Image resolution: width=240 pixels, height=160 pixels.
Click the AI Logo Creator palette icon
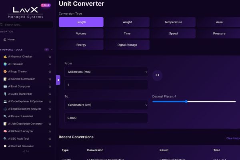[x=5, y=72]
